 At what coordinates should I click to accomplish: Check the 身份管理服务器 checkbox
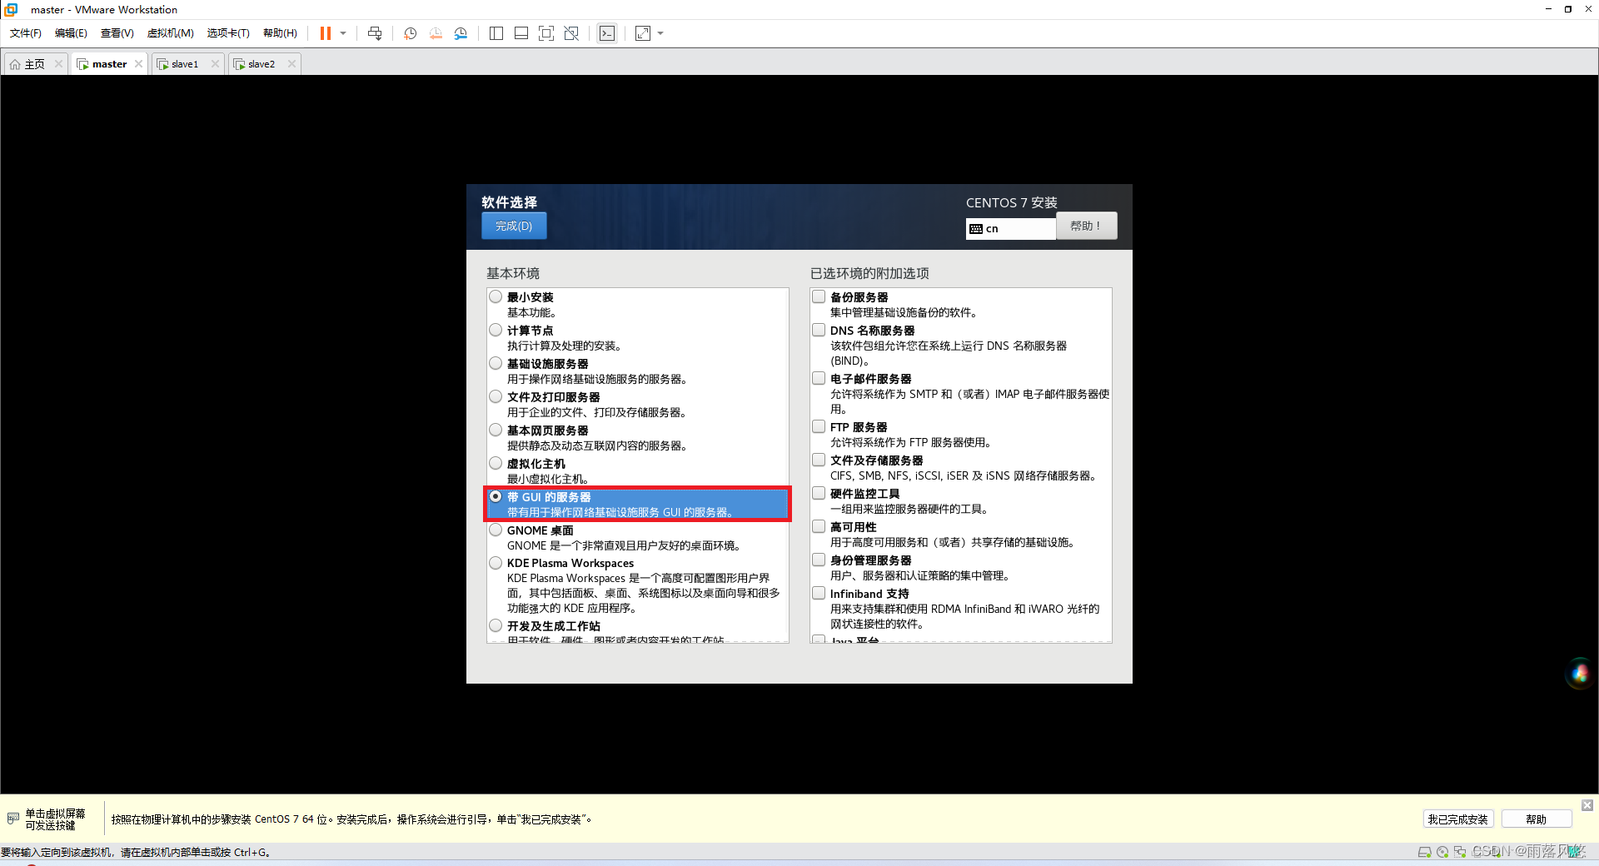(x=819, y=560)
